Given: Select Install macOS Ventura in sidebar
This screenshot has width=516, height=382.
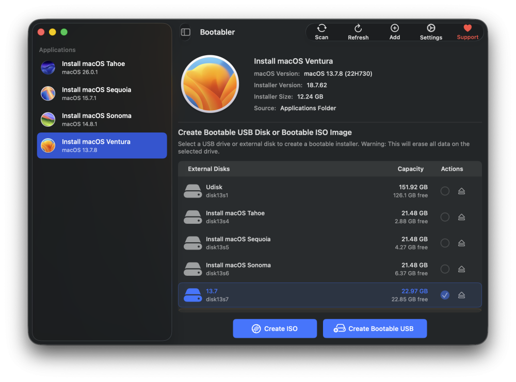Looking at the screenshot, I should tap(102, 145).
